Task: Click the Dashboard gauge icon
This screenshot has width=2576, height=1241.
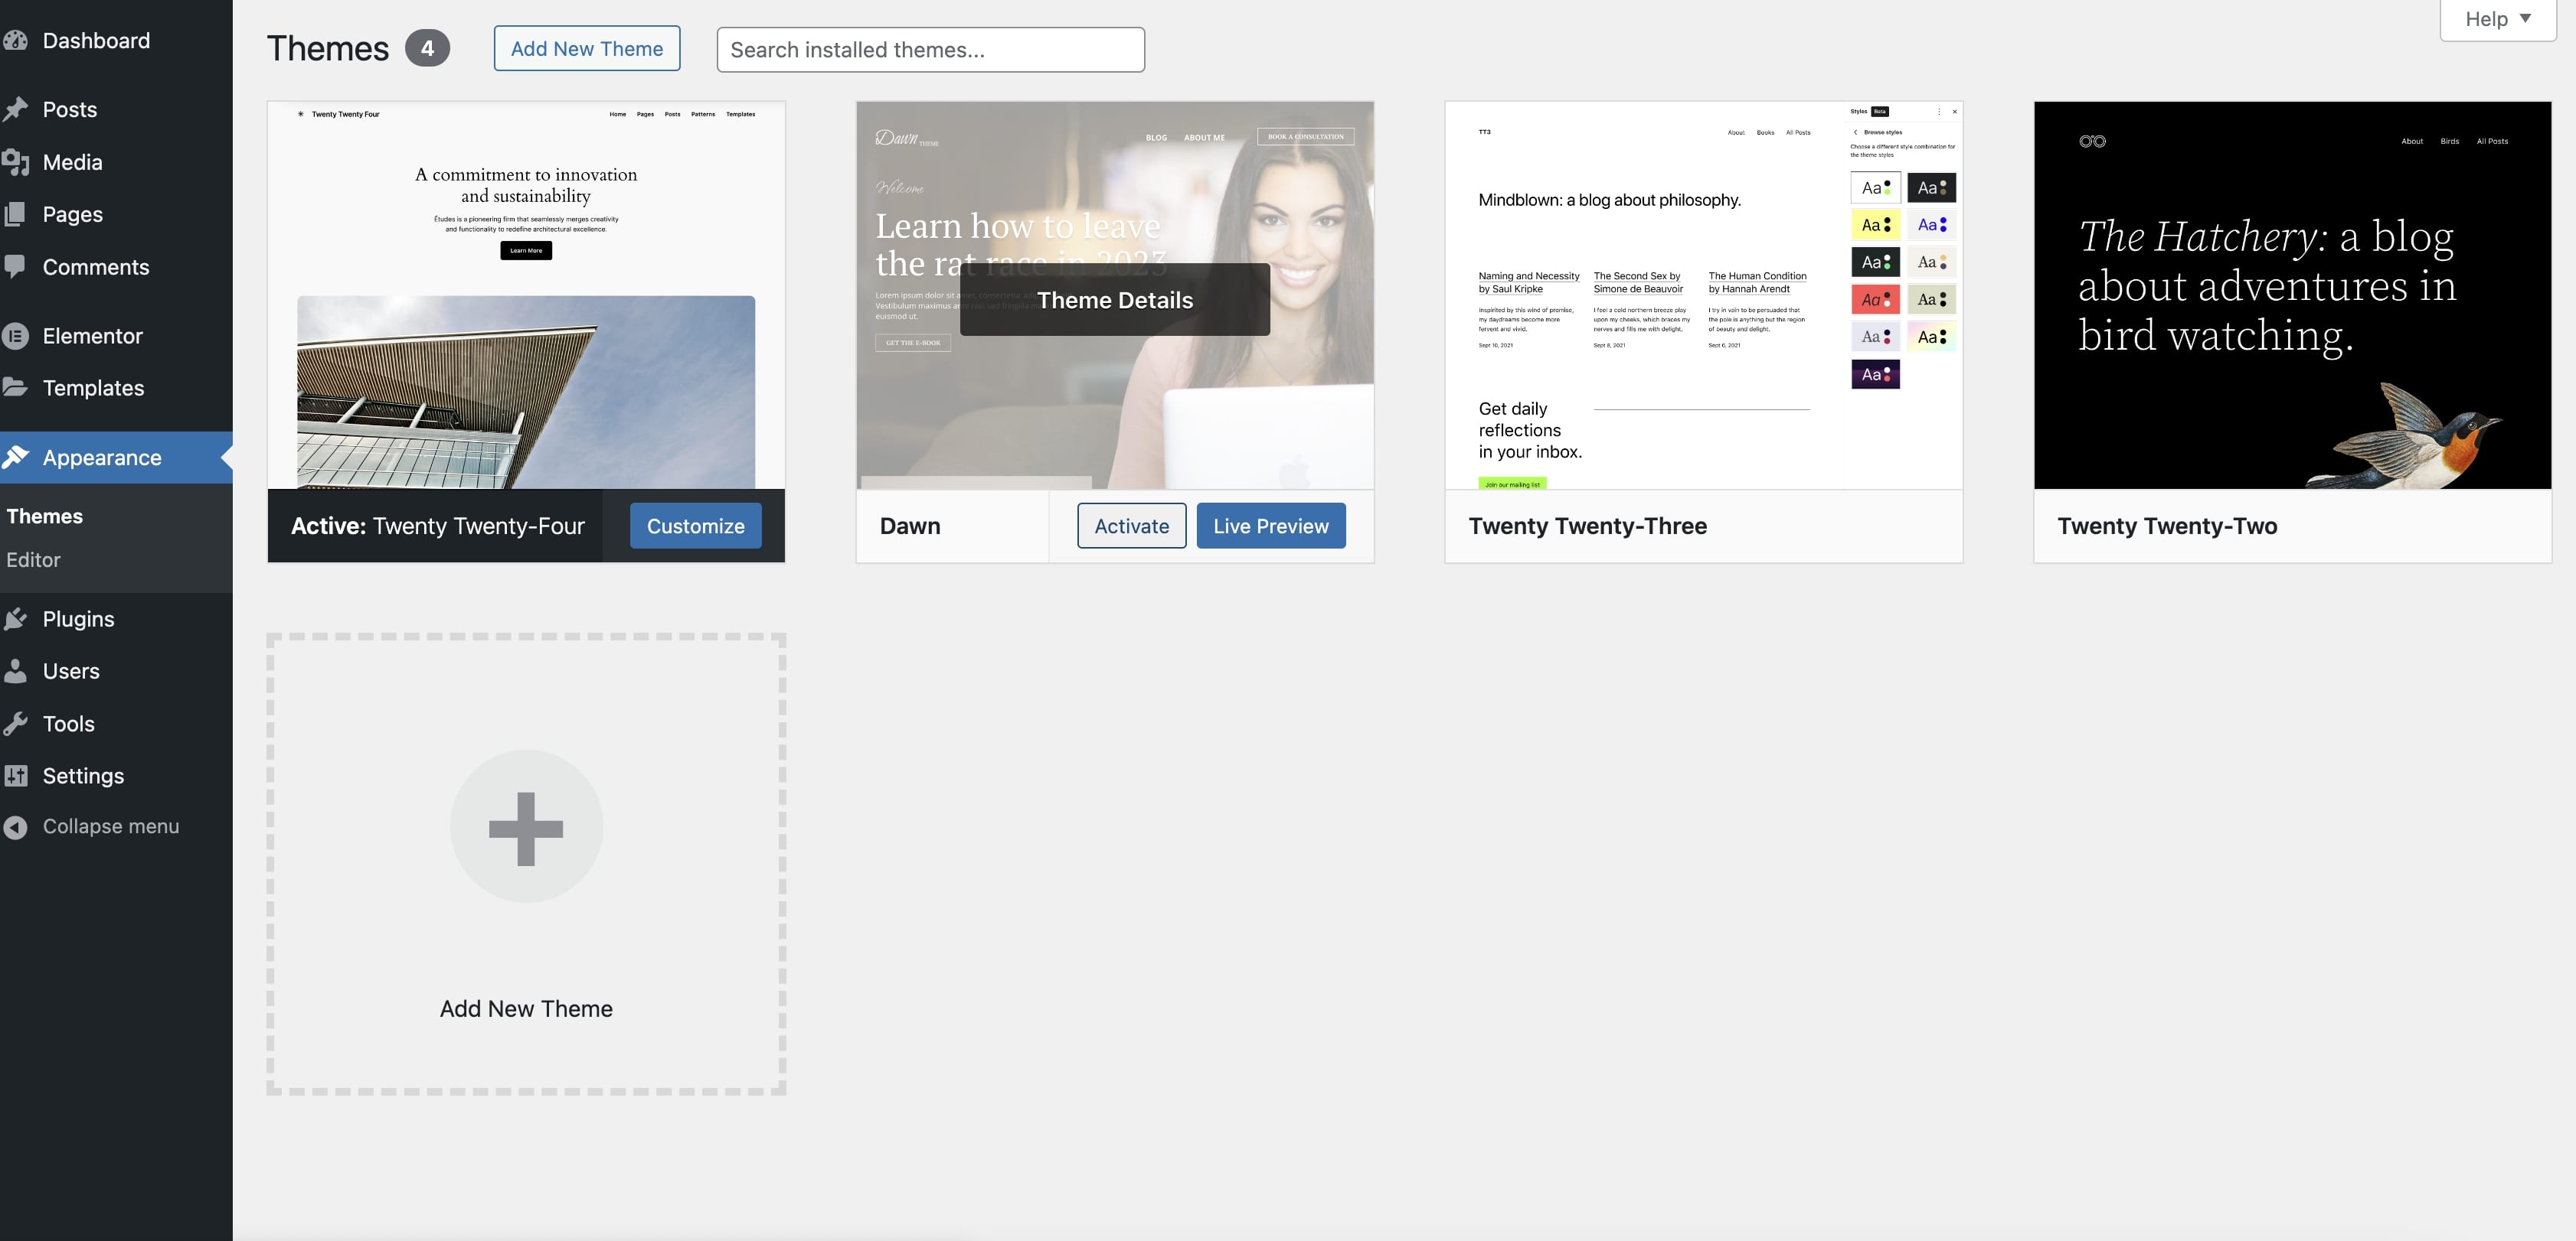Action: (x=15, y=41)
